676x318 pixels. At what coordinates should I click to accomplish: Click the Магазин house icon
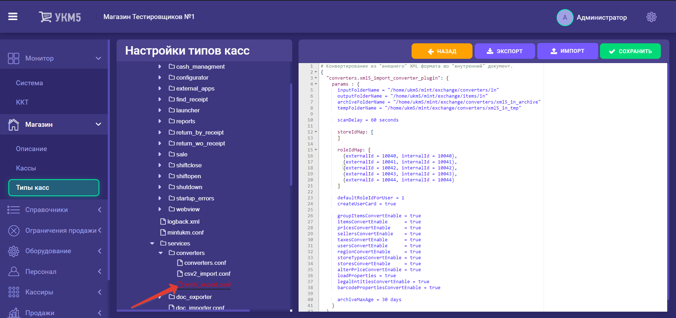pyautogui.click(x=13, y=124)
